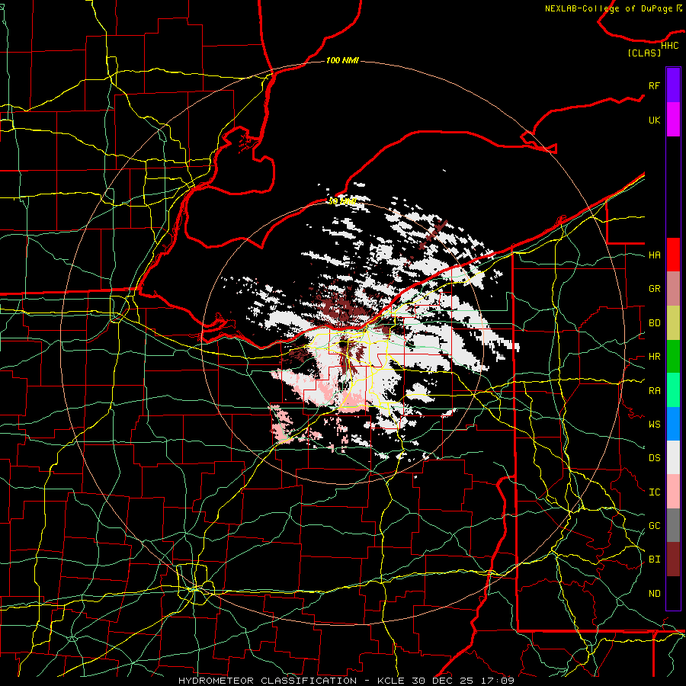
Task: Select the GC legend label
Action: pos(654,525)
